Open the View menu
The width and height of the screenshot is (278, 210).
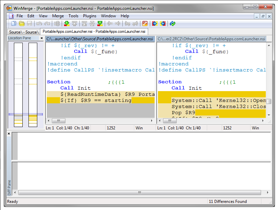pyautogui.click(x=43, y=16)
